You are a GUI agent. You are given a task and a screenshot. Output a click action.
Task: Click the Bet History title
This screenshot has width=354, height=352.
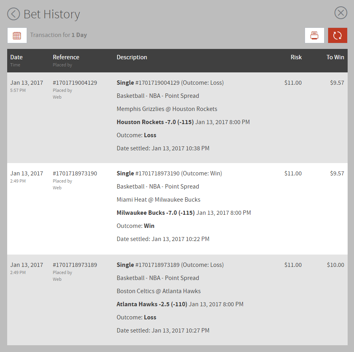coord(52,14)
